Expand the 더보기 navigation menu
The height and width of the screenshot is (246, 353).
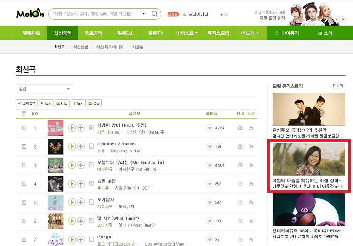point(250,33)
